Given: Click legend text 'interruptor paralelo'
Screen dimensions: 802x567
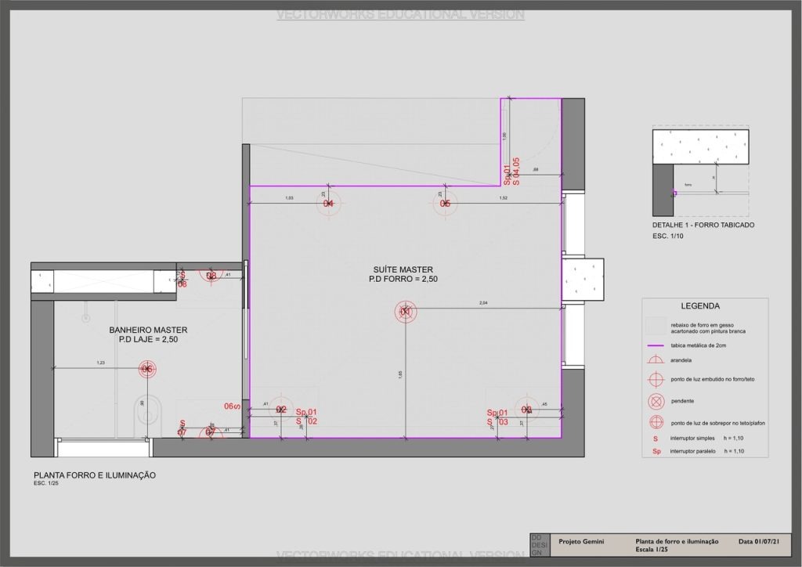Looking at the screenshot, I should [x=693, y=451].
